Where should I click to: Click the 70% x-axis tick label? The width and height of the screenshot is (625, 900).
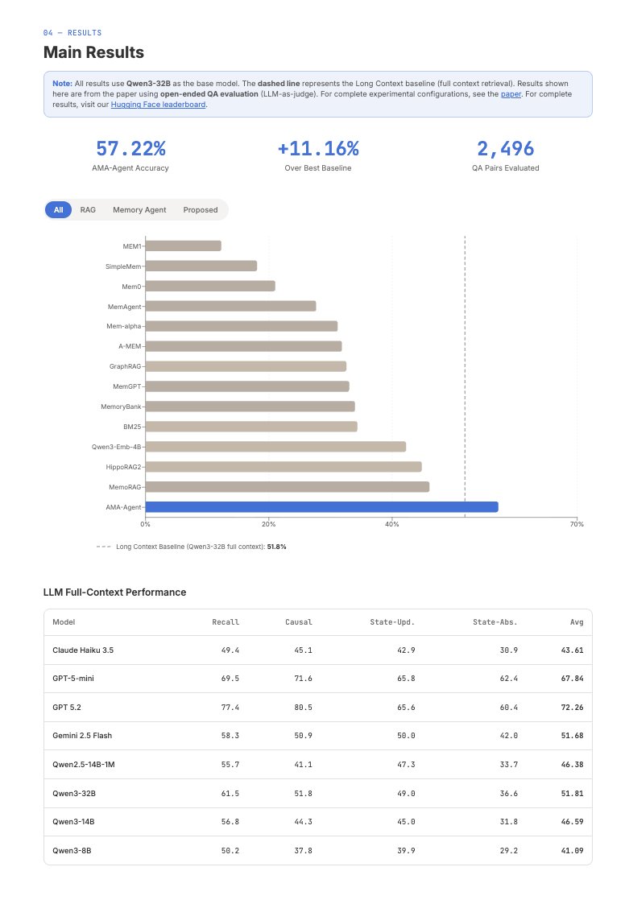[577, 524]
